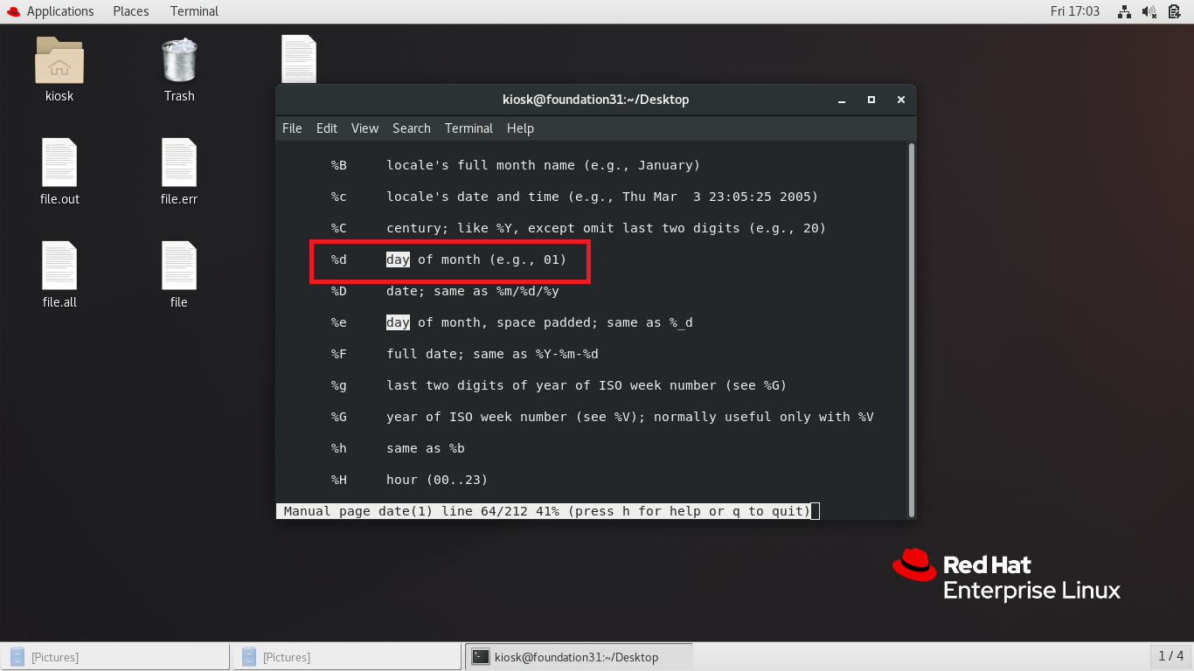Open the Help menu in terminal

(520, 128)
